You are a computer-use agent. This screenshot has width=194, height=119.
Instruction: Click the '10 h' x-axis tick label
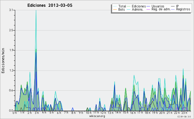click(89, 113)
